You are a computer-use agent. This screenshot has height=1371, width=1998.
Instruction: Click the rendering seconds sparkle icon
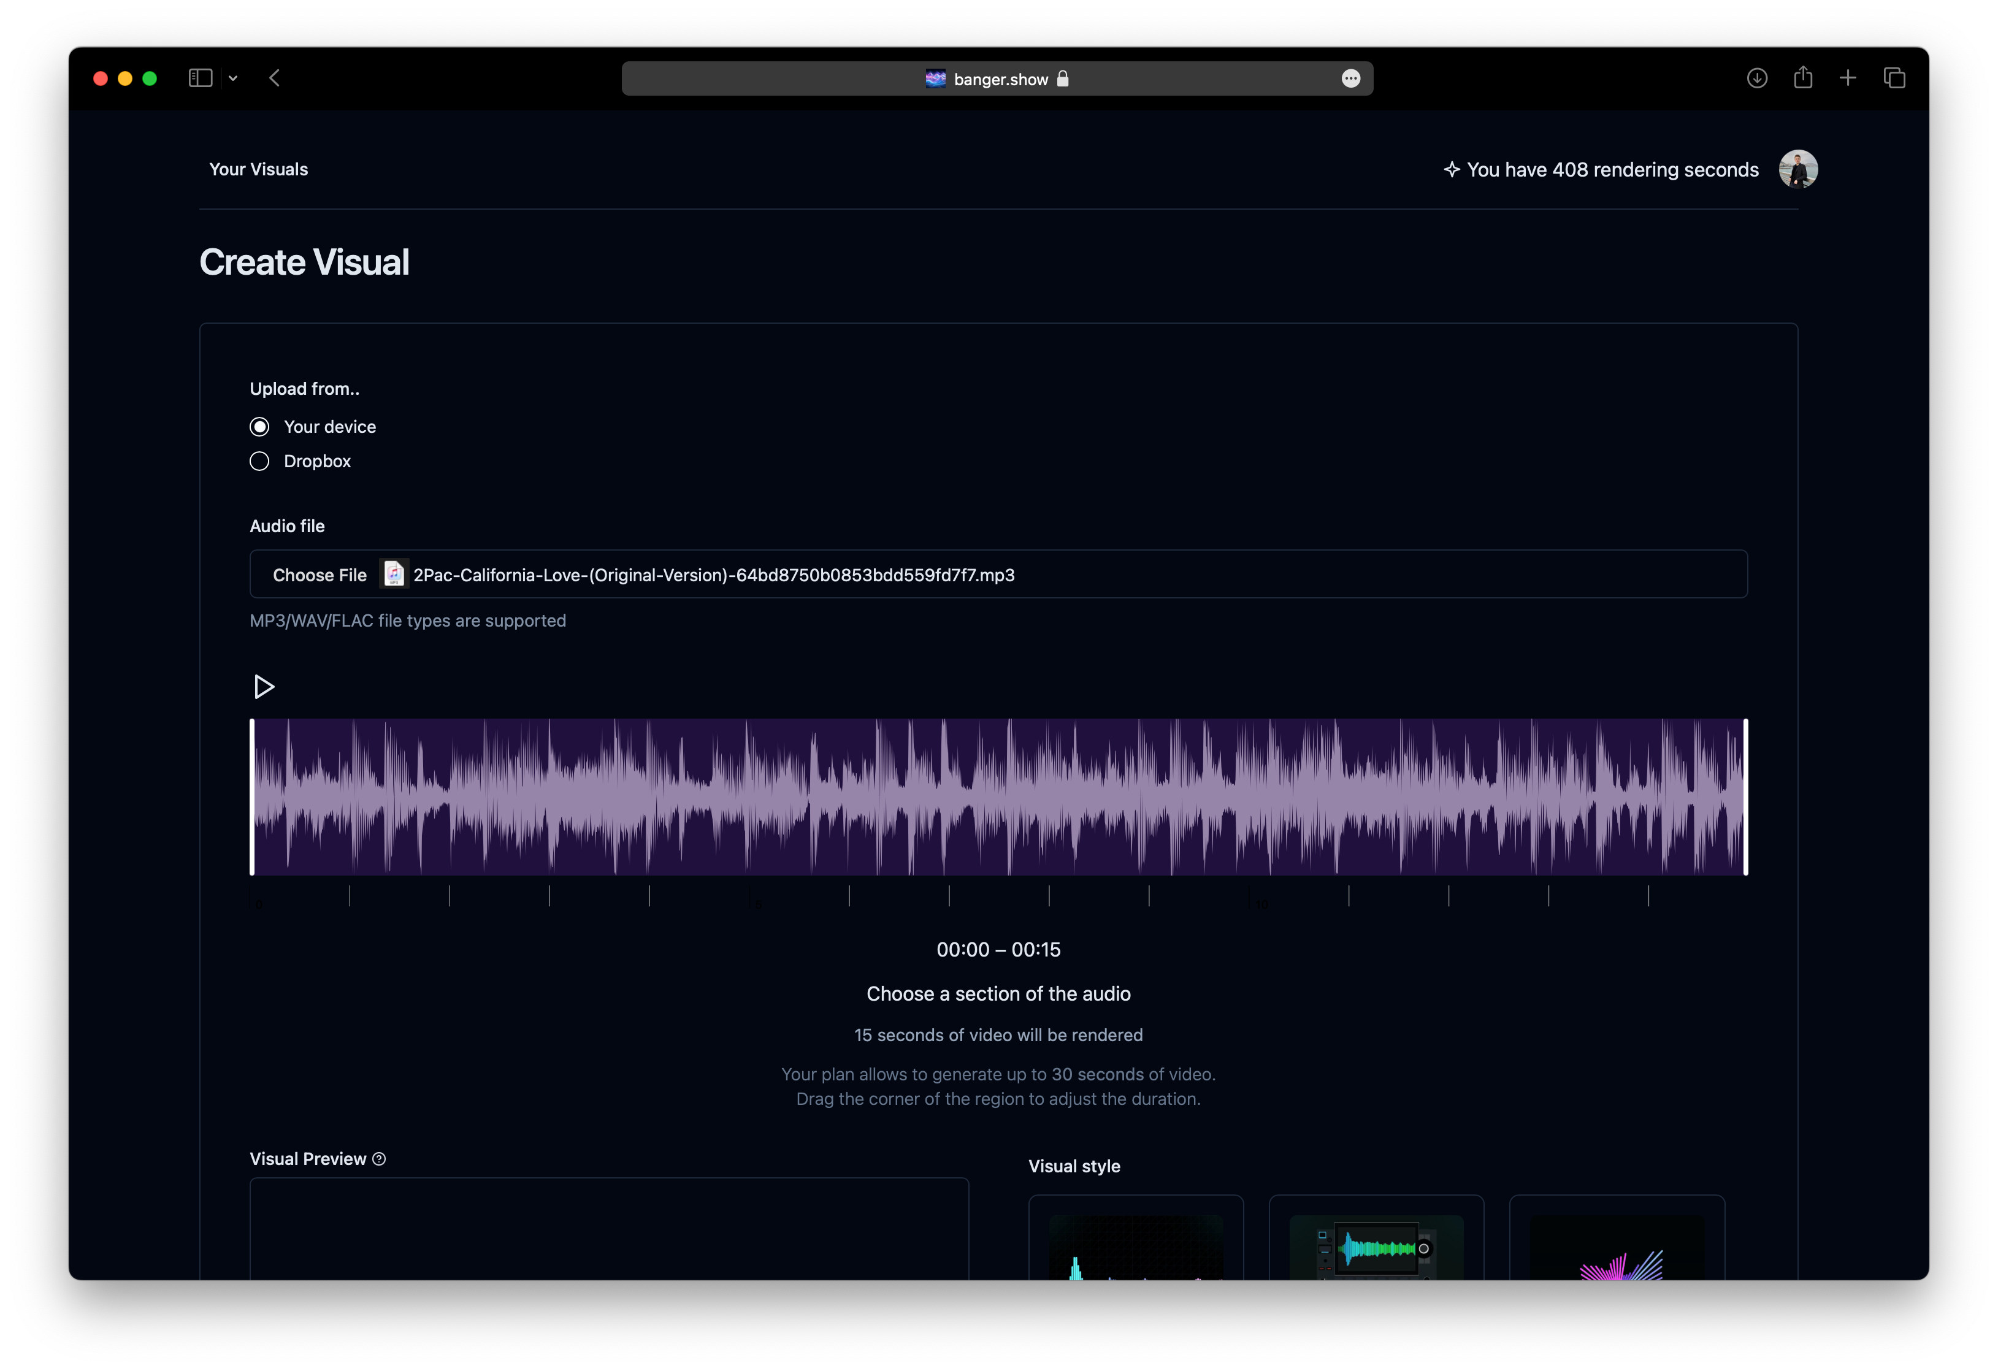point(1451,169)
